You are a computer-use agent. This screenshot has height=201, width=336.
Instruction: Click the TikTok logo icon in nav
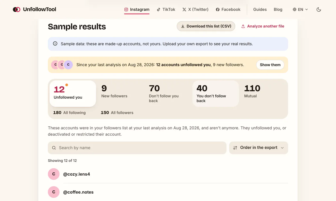[x=158, y=10]
